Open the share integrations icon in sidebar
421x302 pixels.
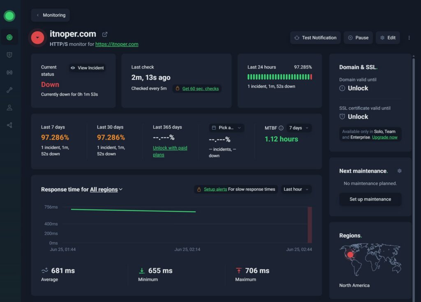coord(9,125)
